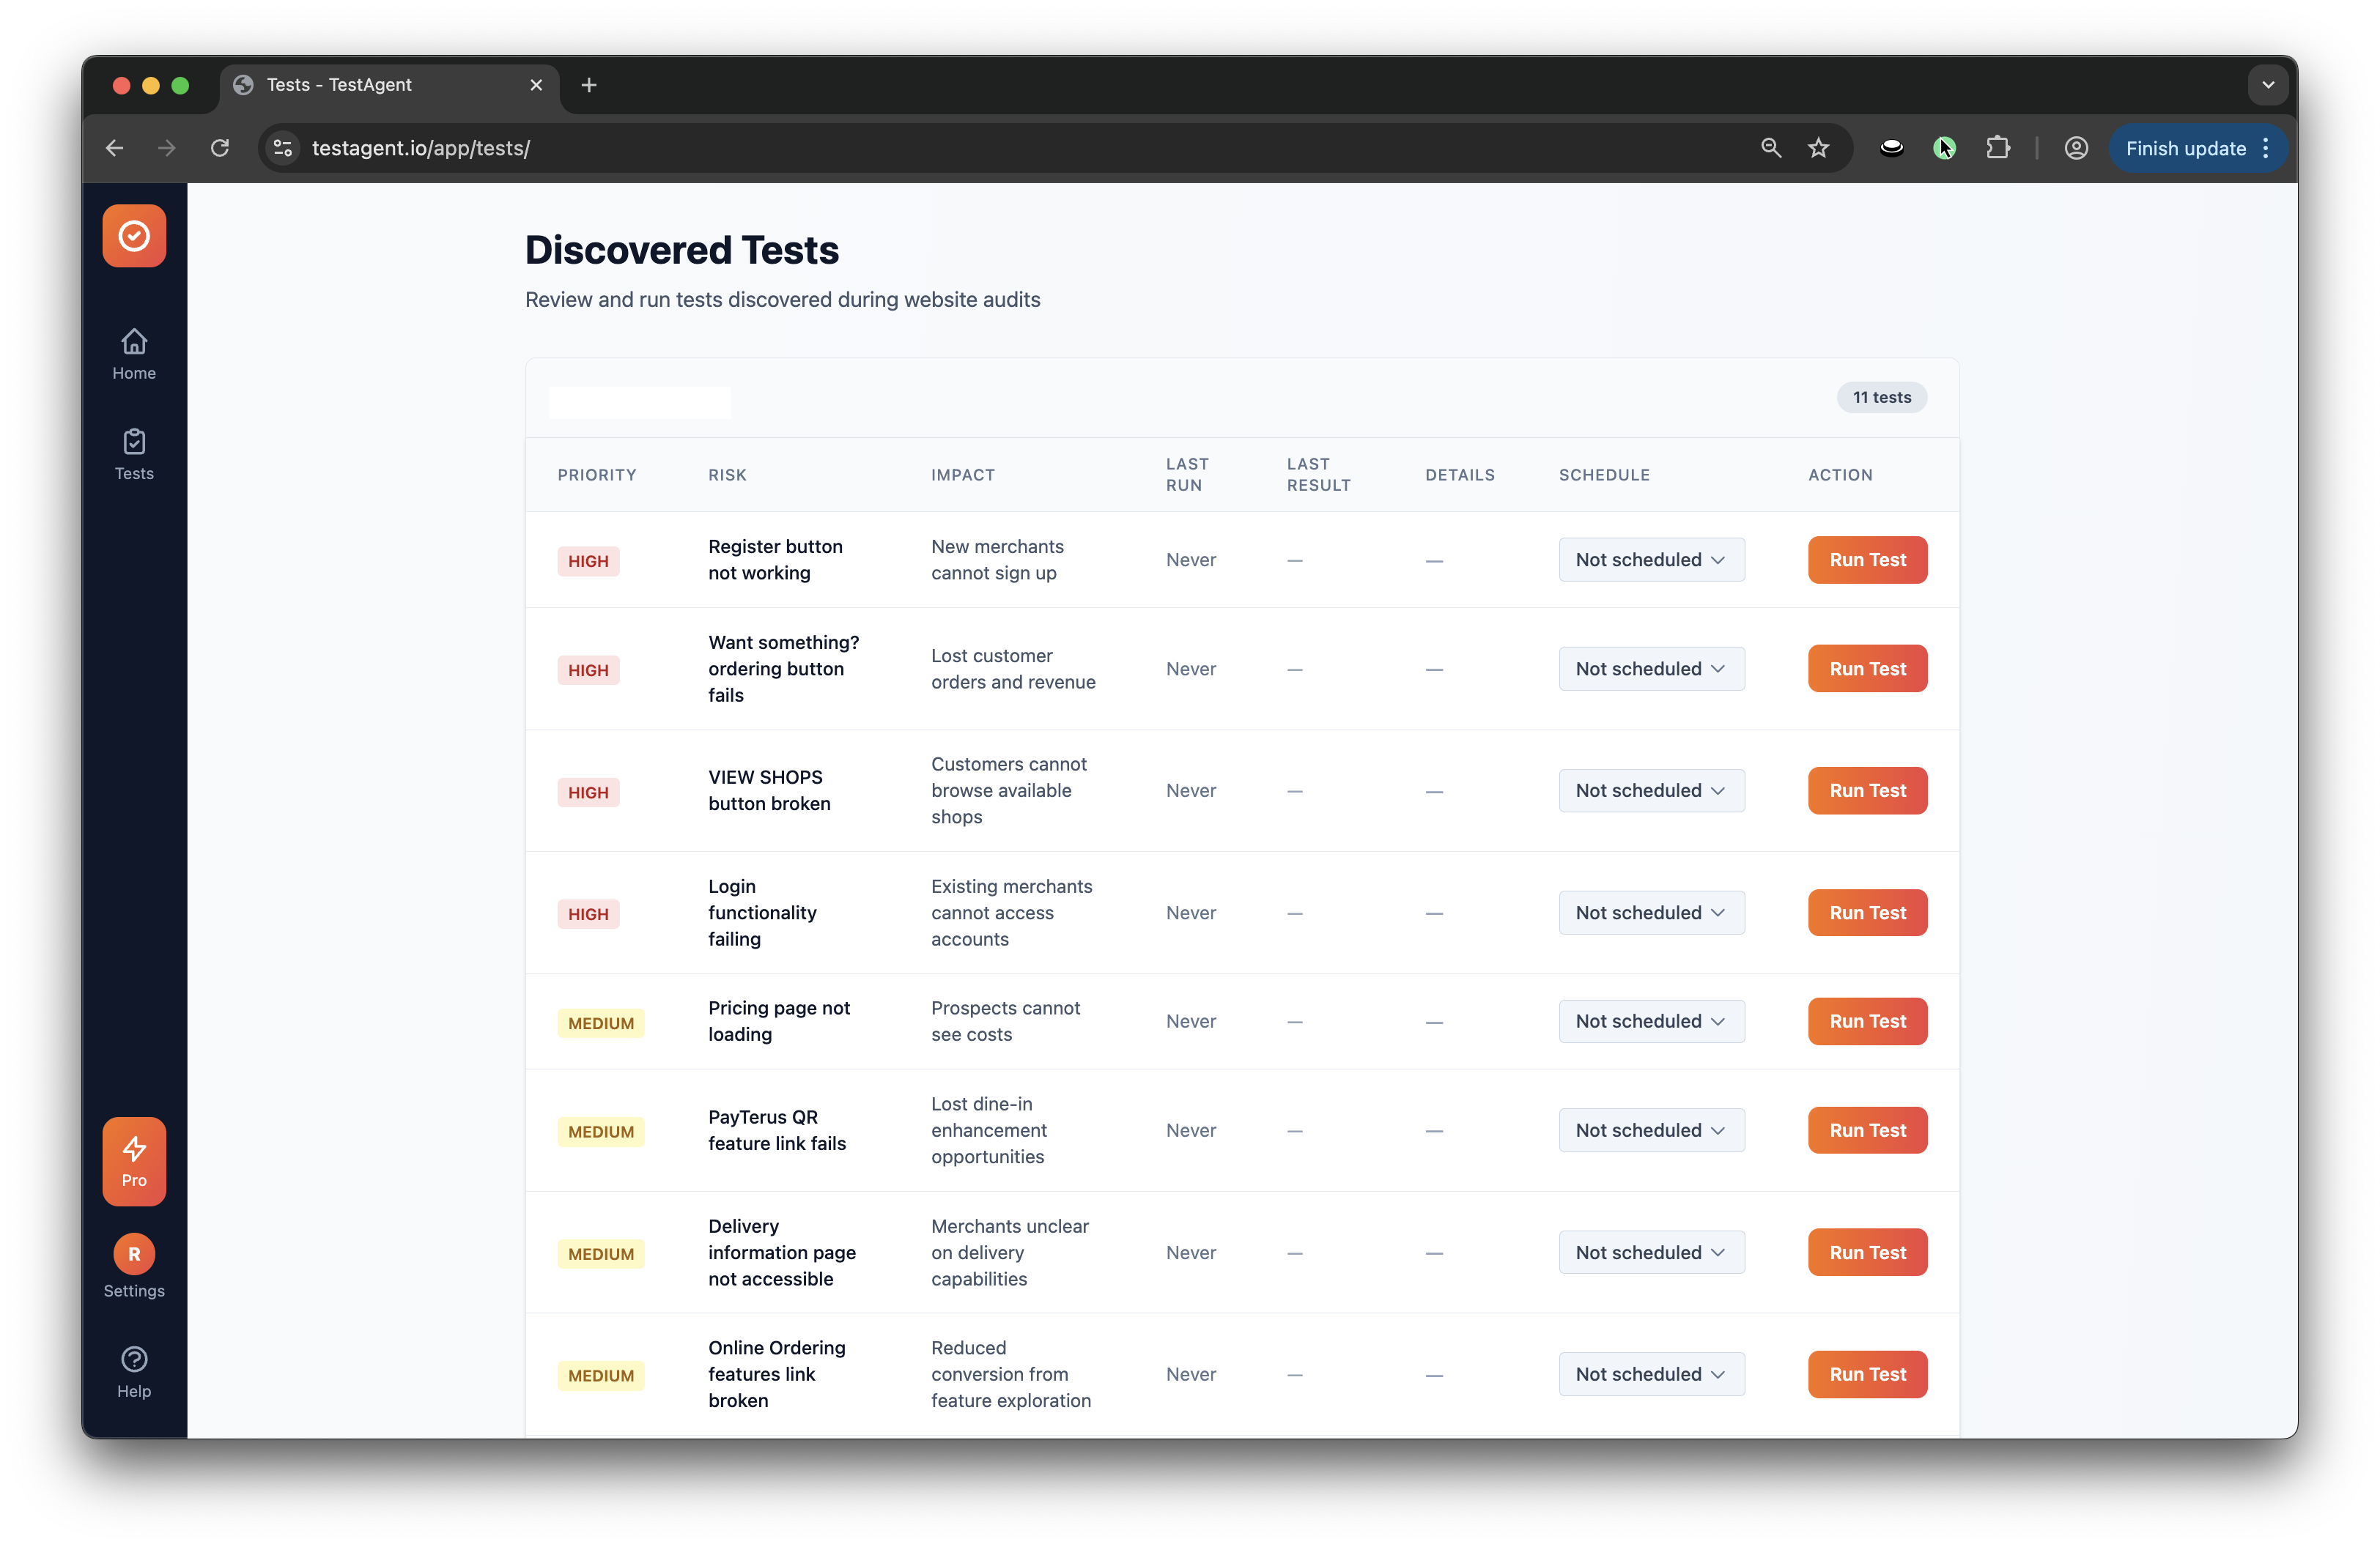Image resolution: width=2380 pixels, height=1547 pixels.
Task: Run Test for VIEW SHOPS button broken
Action: tap(1866, 790)
